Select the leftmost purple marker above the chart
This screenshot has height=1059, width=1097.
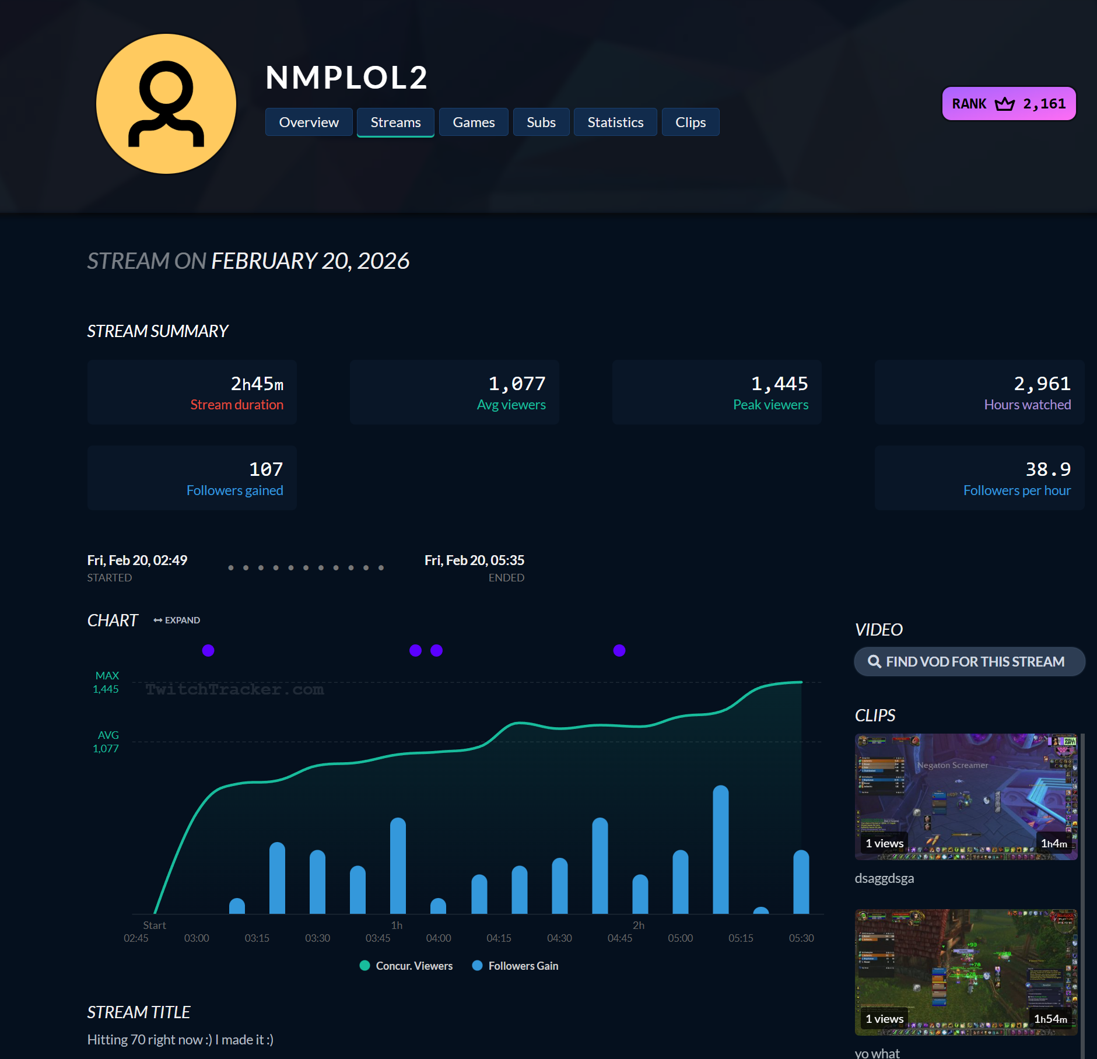tap(208, 650)
